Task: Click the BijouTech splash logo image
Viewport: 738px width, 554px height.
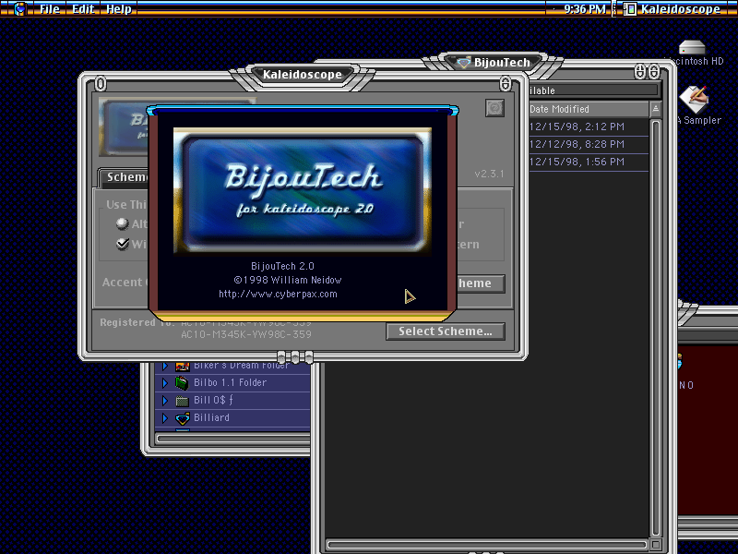Action: point(303,191)
